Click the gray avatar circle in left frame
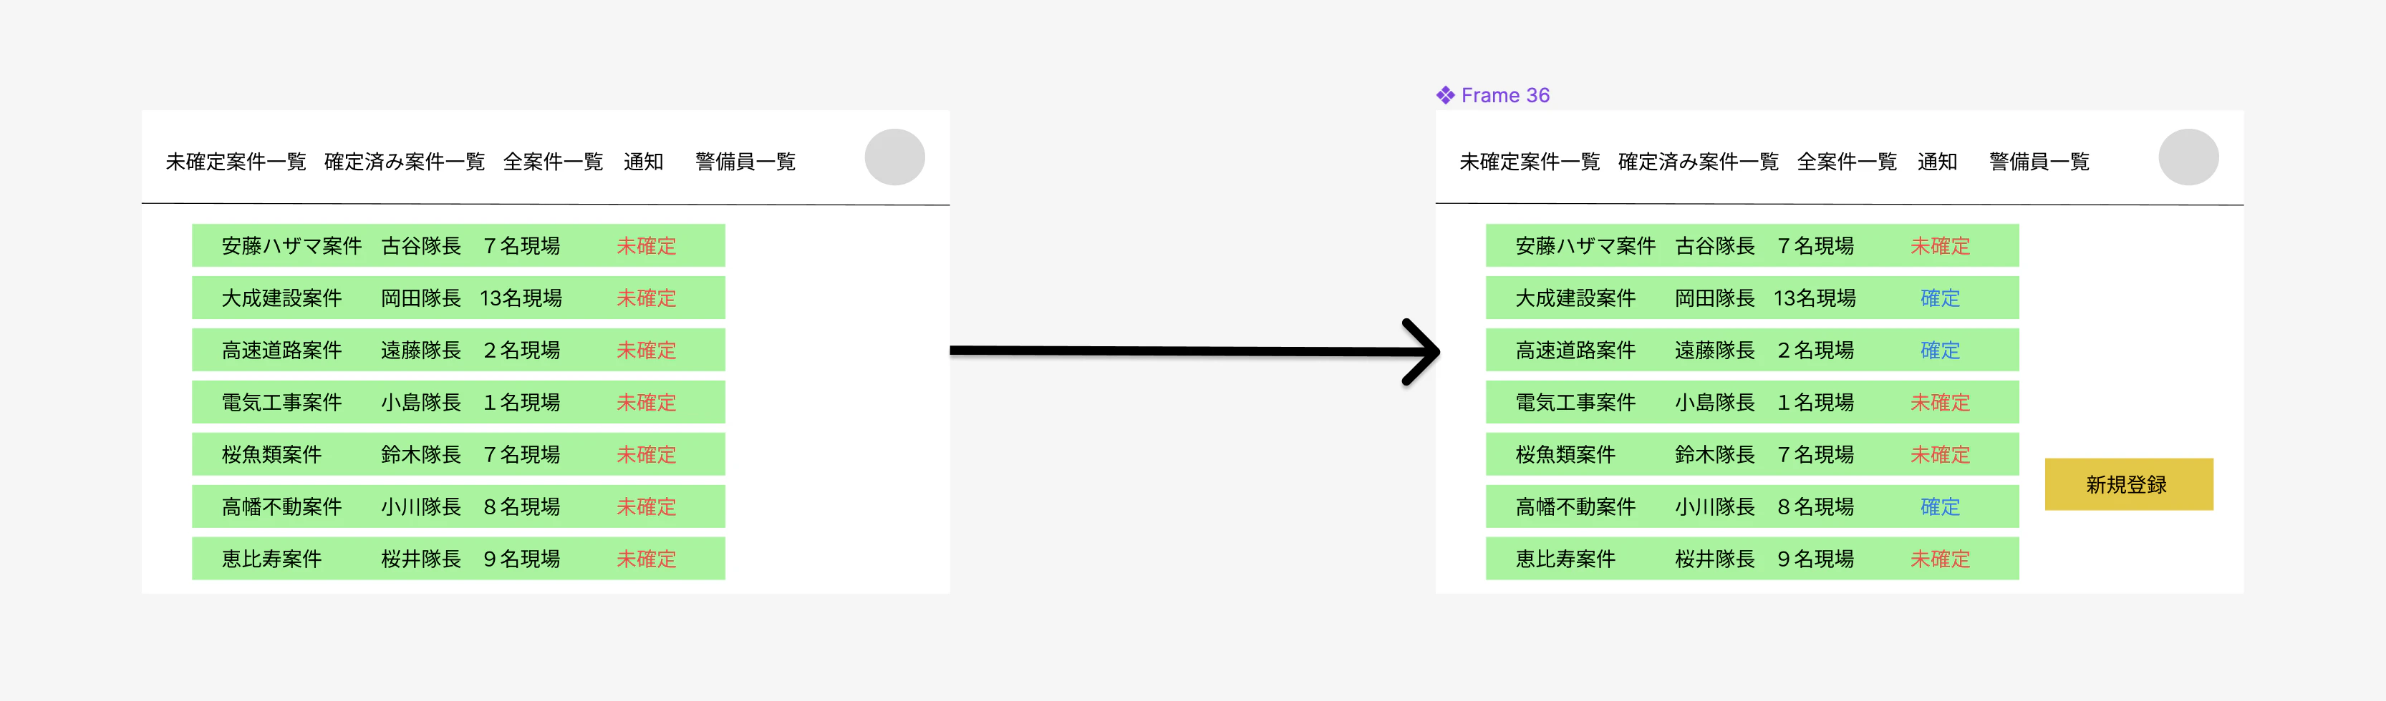 point(894,157)
